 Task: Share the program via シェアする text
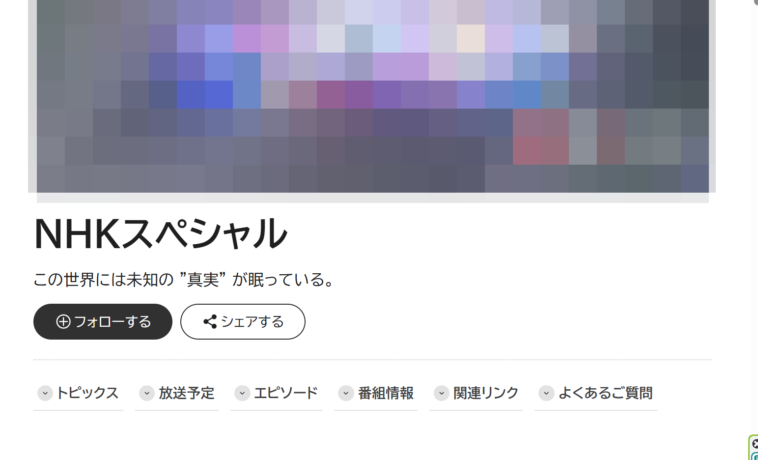(x=253, y=321)
